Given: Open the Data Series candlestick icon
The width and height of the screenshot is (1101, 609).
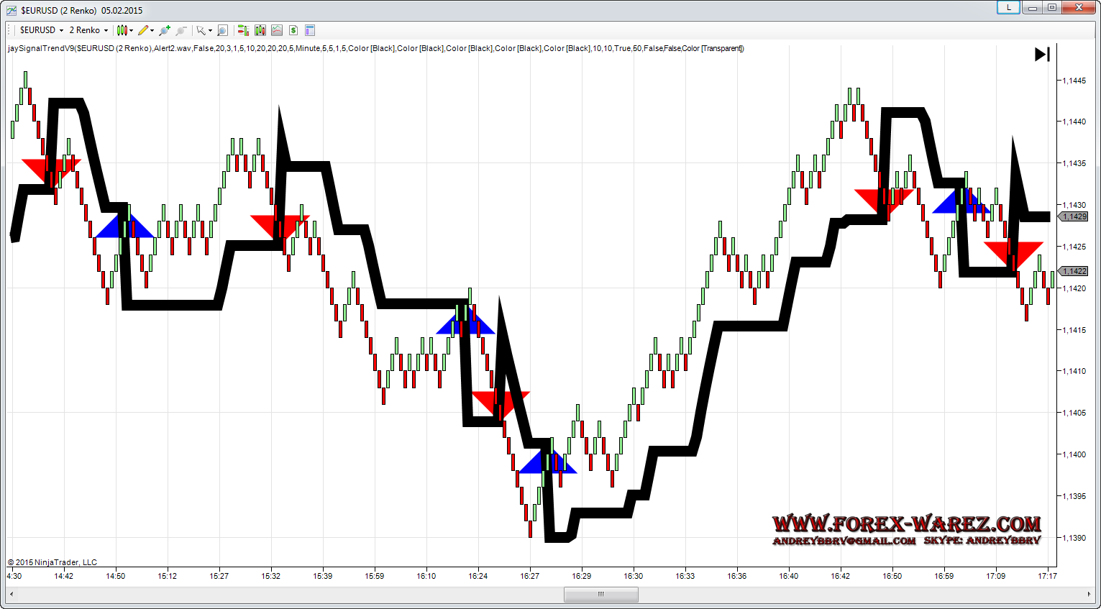Looking at the screenshot, I should point(260,30).
